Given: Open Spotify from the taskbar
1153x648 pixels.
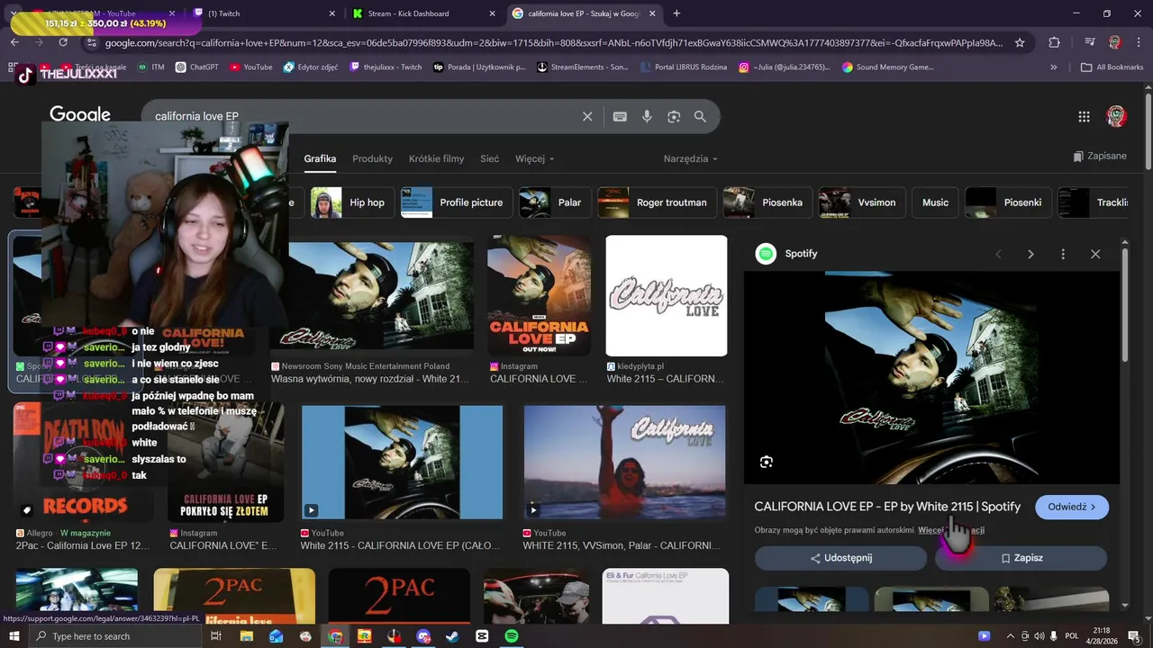Looking at the screenshot, I should pyautogui.click(x=512, y=636).
